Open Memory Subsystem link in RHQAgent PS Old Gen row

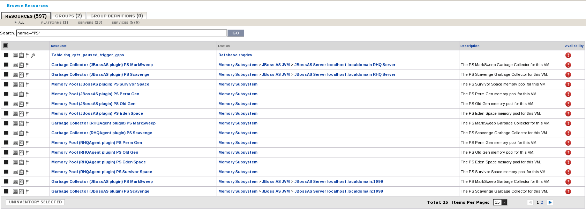coord(238,152)
